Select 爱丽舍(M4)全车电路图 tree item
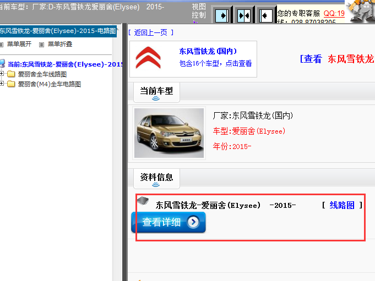This screenshot has height=281, width=375. point(50,84)
